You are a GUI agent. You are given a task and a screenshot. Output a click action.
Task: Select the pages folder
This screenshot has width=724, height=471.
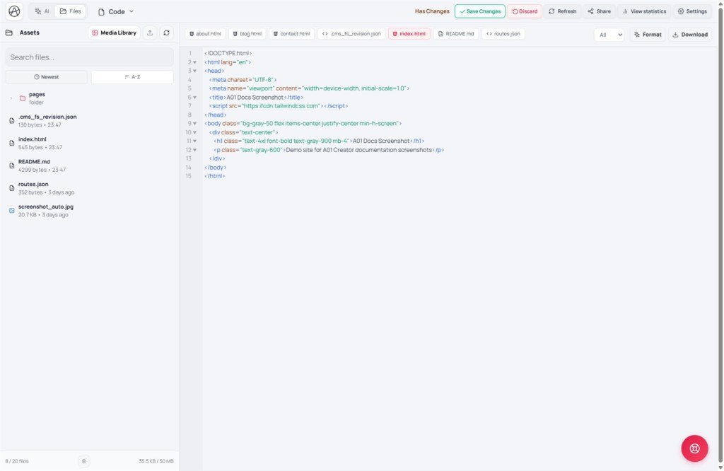tap(90, 98)
